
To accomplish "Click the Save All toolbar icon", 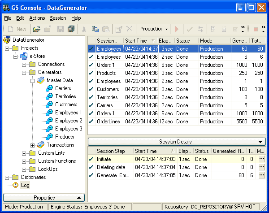I will pyautogui.click(x=71, y=29).
